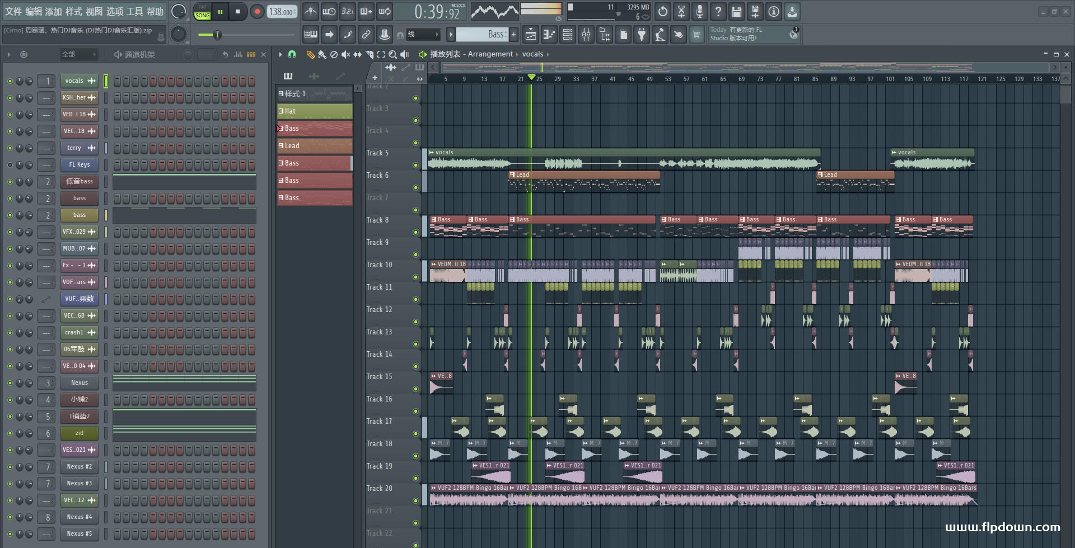This screenshot has width=1075, height=548.
Task: Open the 文件 menu
Action: pos(13,11)
